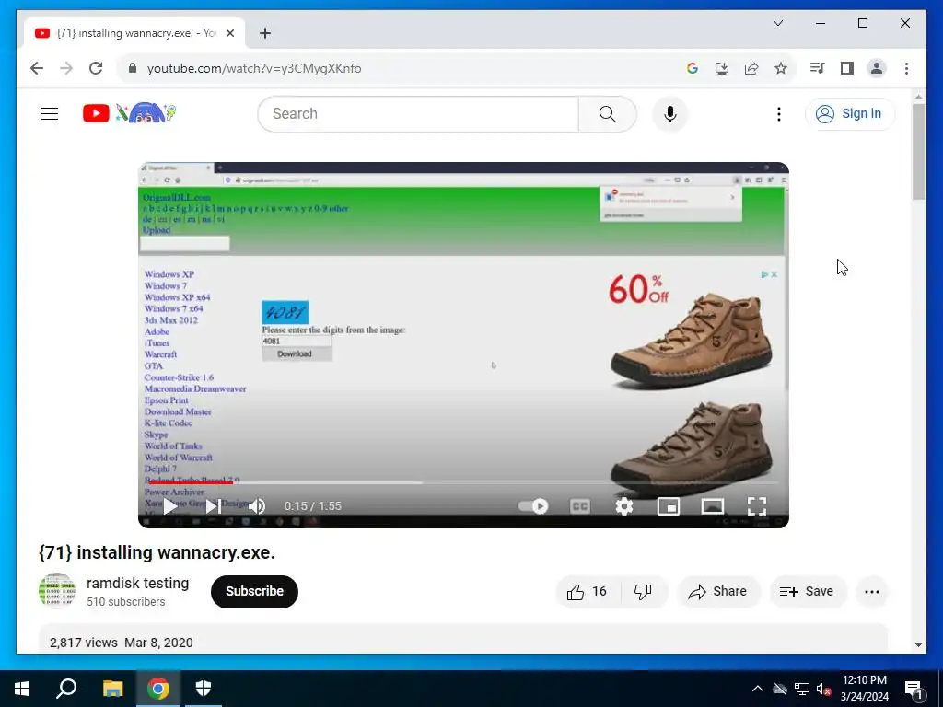
Task: Open tab search chevron
Action: pyautogui.click(x=777, y=23)
